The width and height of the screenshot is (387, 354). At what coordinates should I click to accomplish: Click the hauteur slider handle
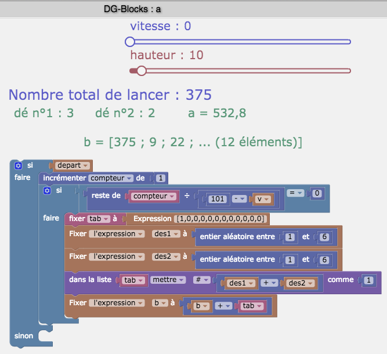tap(142, 71)
